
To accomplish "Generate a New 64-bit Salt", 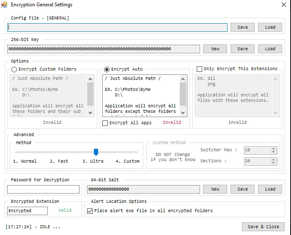I will pos(215,189).
